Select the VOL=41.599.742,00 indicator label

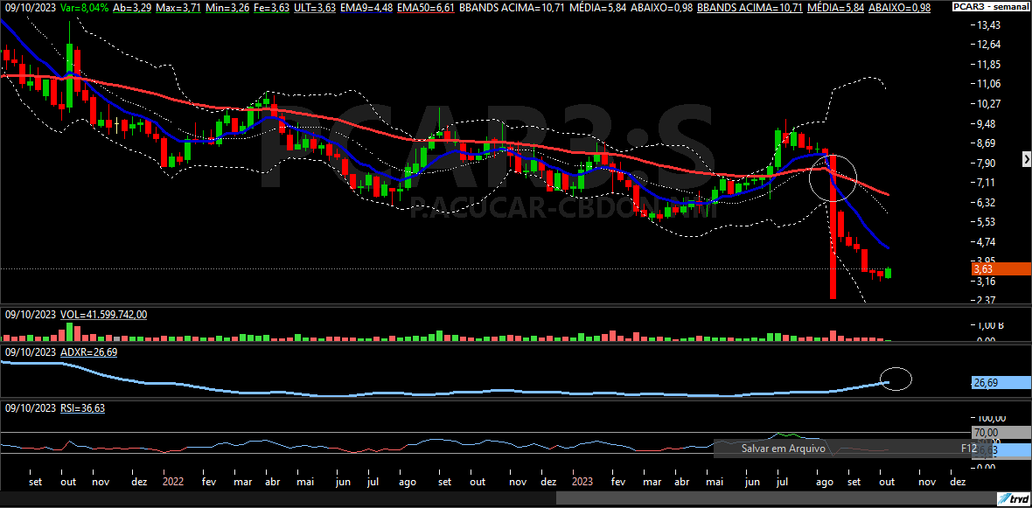103,315
